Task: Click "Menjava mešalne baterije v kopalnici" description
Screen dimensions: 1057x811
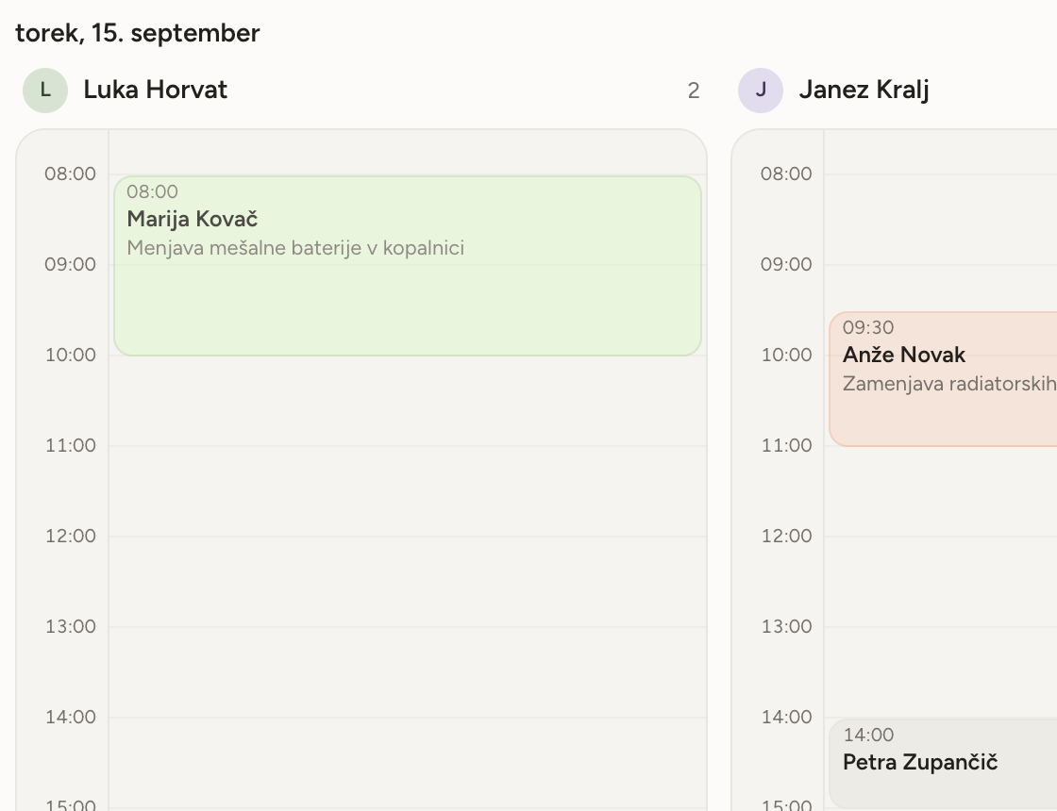Action: click(295, 248)
